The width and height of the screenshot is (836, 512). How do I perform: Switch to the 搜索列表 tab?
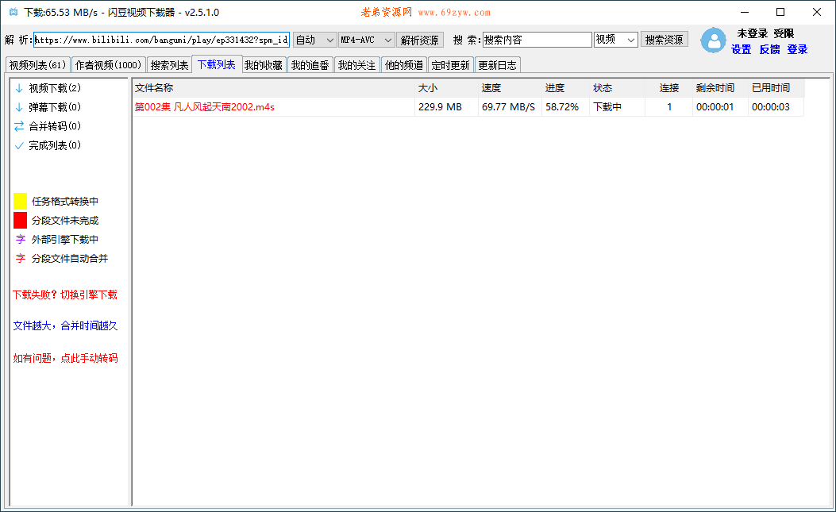click(x=169, y=65)
